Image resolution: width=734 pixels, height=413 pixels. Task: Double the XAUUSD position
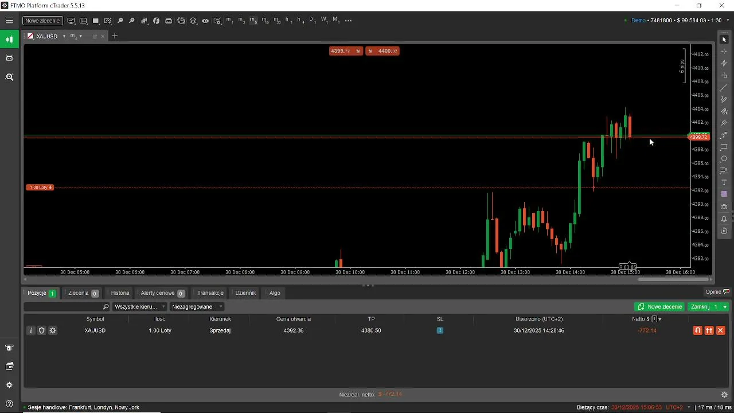(x=709, y=330)
